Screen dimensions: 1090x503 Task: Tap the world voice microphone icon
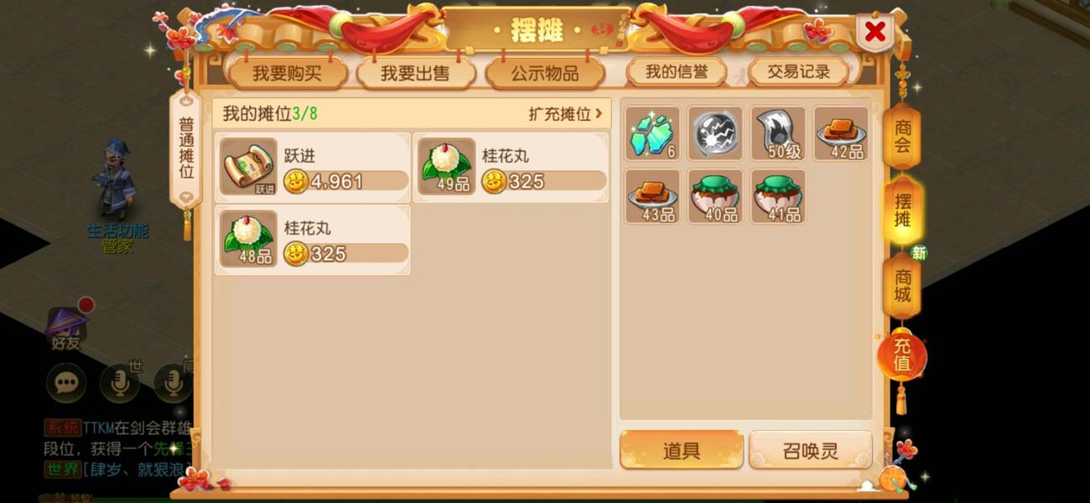click(x=120, y=384)
